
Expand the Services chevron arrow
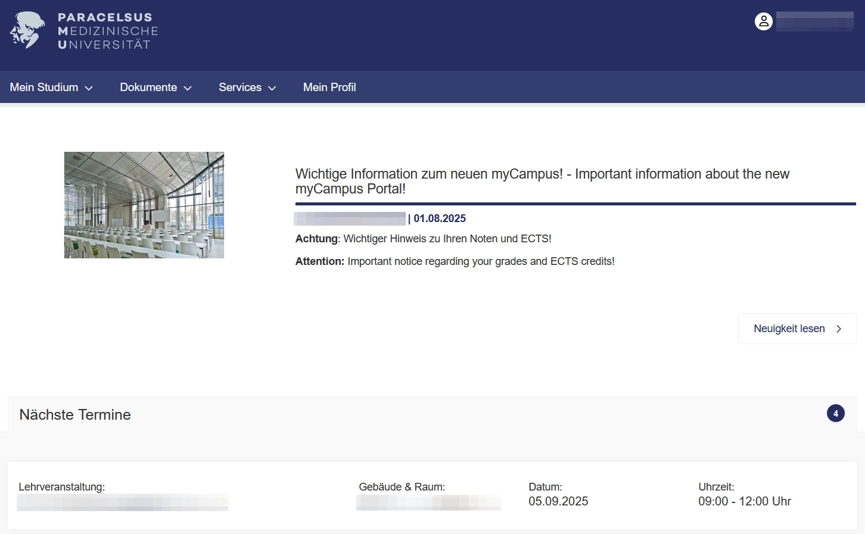click(272, 88)
